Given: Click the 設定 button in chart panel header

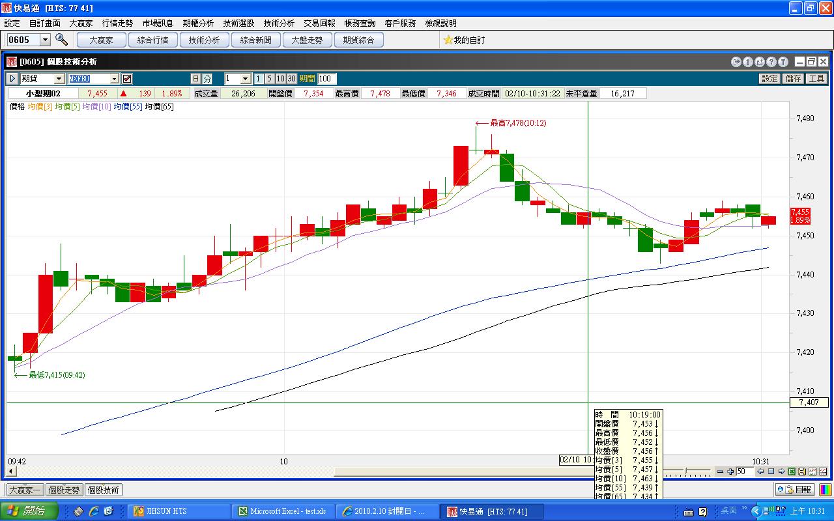Looking at the screenshot, I should [769, 79].
